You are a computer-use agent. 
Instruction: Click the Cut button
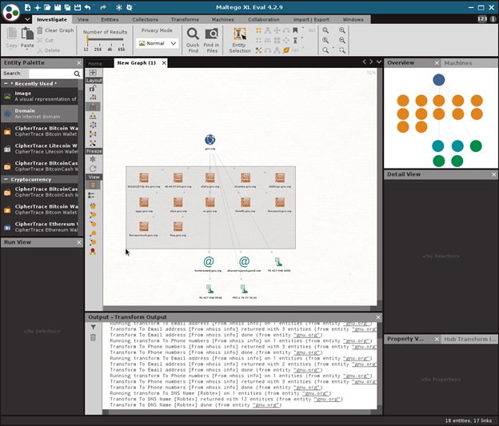coord(45,41)
